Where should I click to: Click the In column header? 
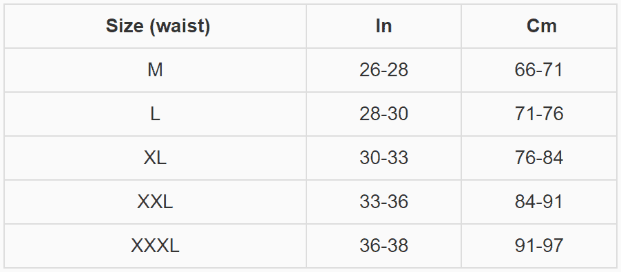383,26
